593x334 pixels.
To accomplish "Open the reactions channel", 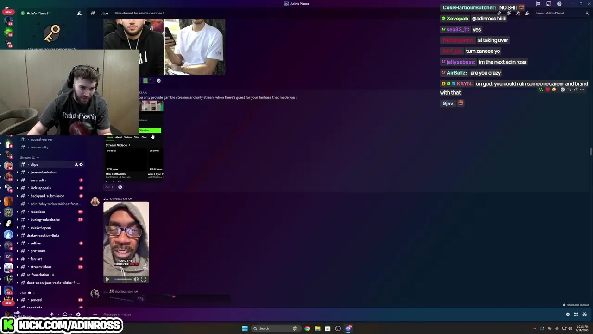I will click(x=38, y=212).
